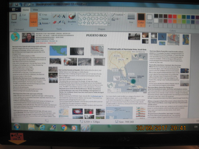199x149 pixels.
Task: Switch to the View ribbon tab
Action: click(x=35, y=10)
